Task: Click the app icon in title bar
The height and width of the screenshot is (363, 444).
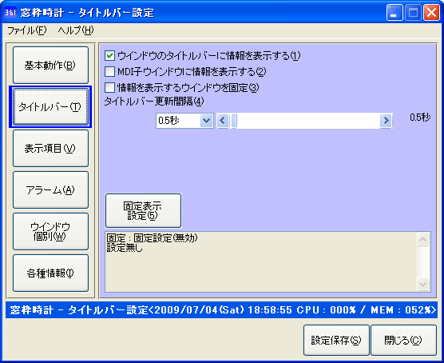Action: click(10, 13)
